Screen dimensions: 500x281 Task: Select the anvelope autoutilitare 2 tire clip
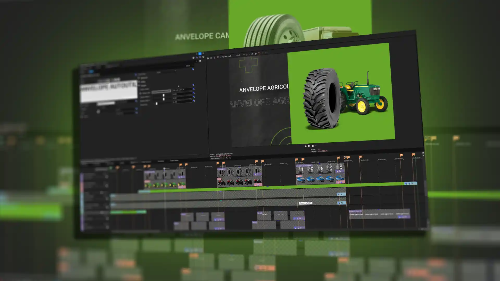(x=320, y=168)
